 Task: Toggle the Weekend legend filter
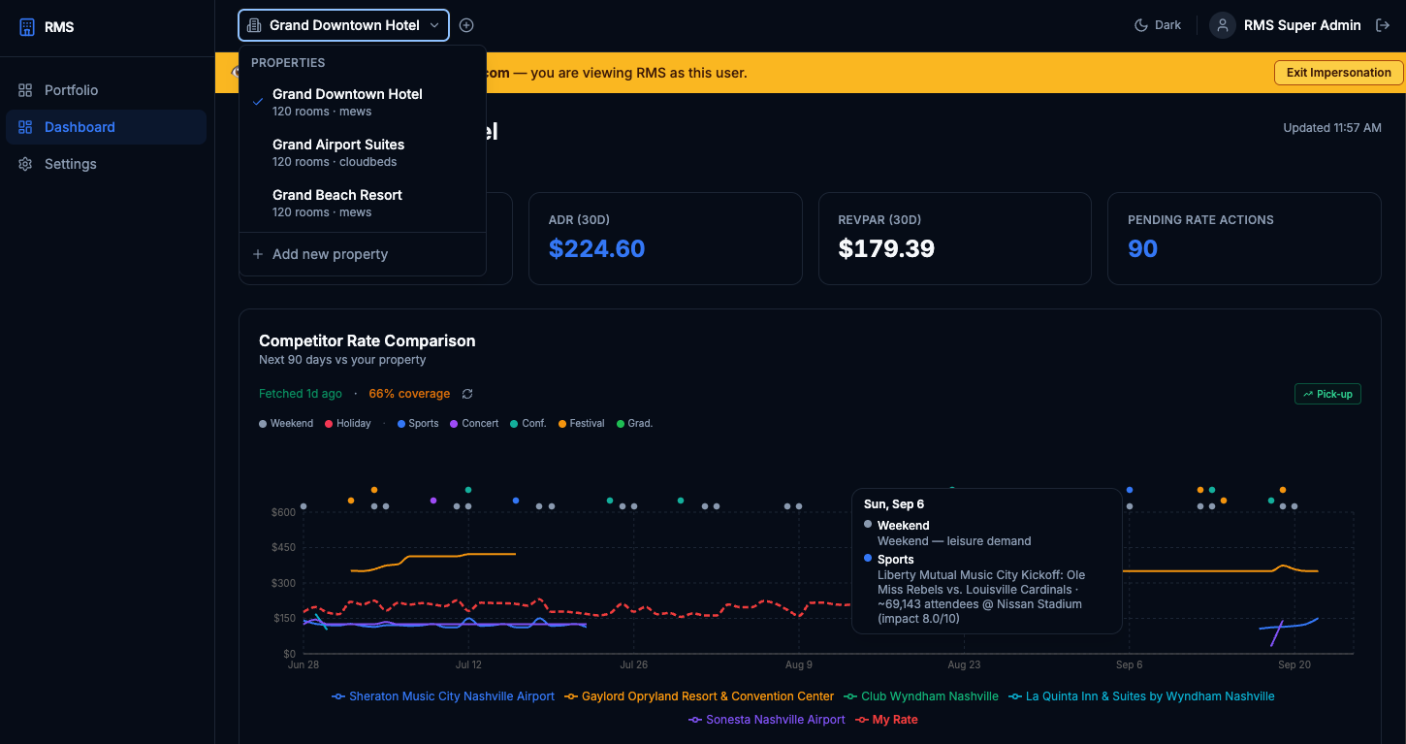(286, 424)
